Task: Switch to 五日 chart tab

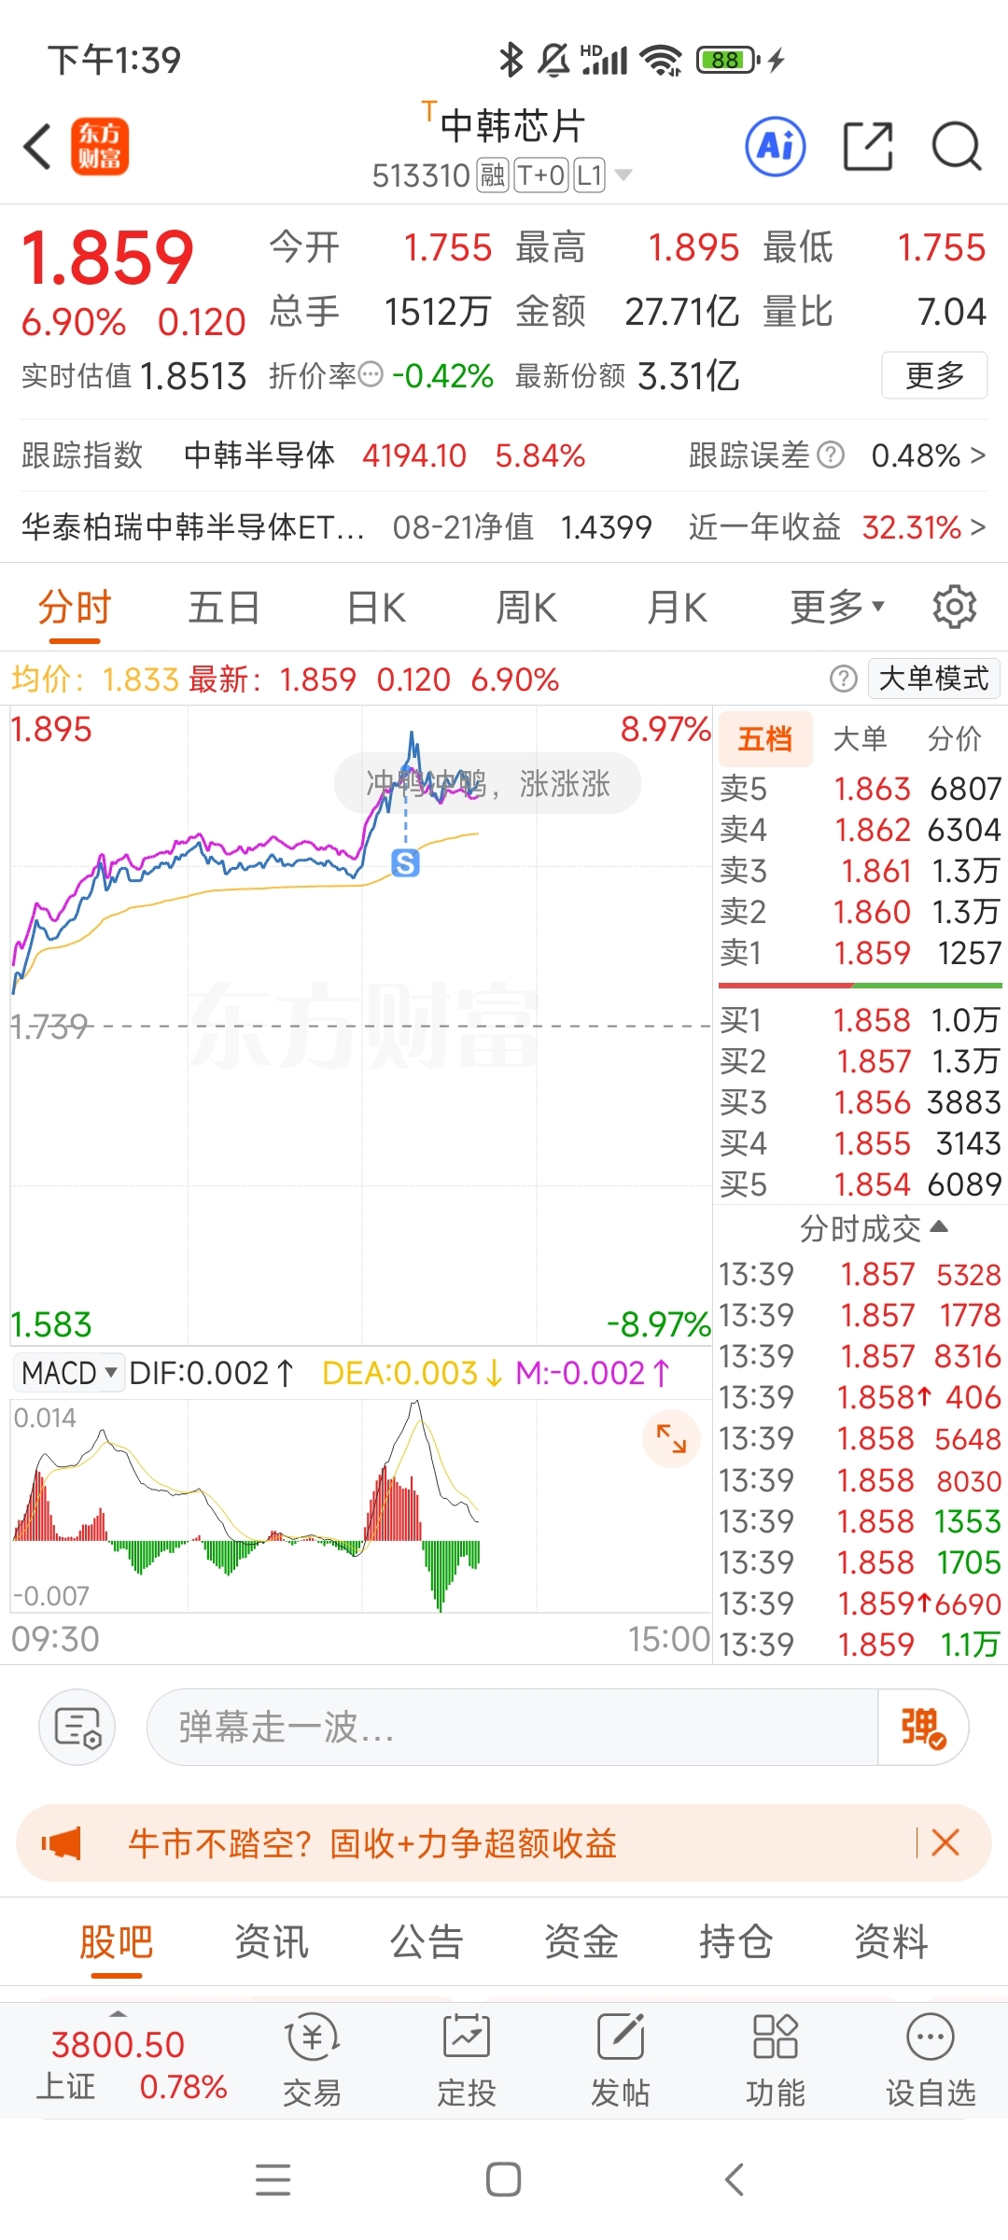Action: pyautogui.click(x=224, y=608)
